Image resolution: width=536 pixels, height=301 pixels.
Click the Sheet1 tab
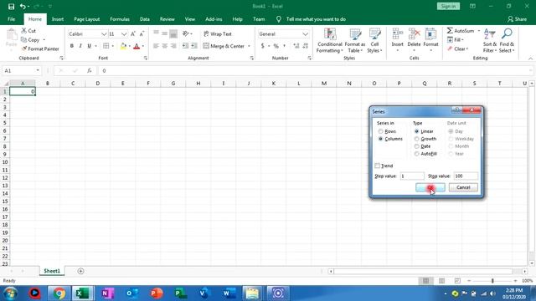click(52, 271)
